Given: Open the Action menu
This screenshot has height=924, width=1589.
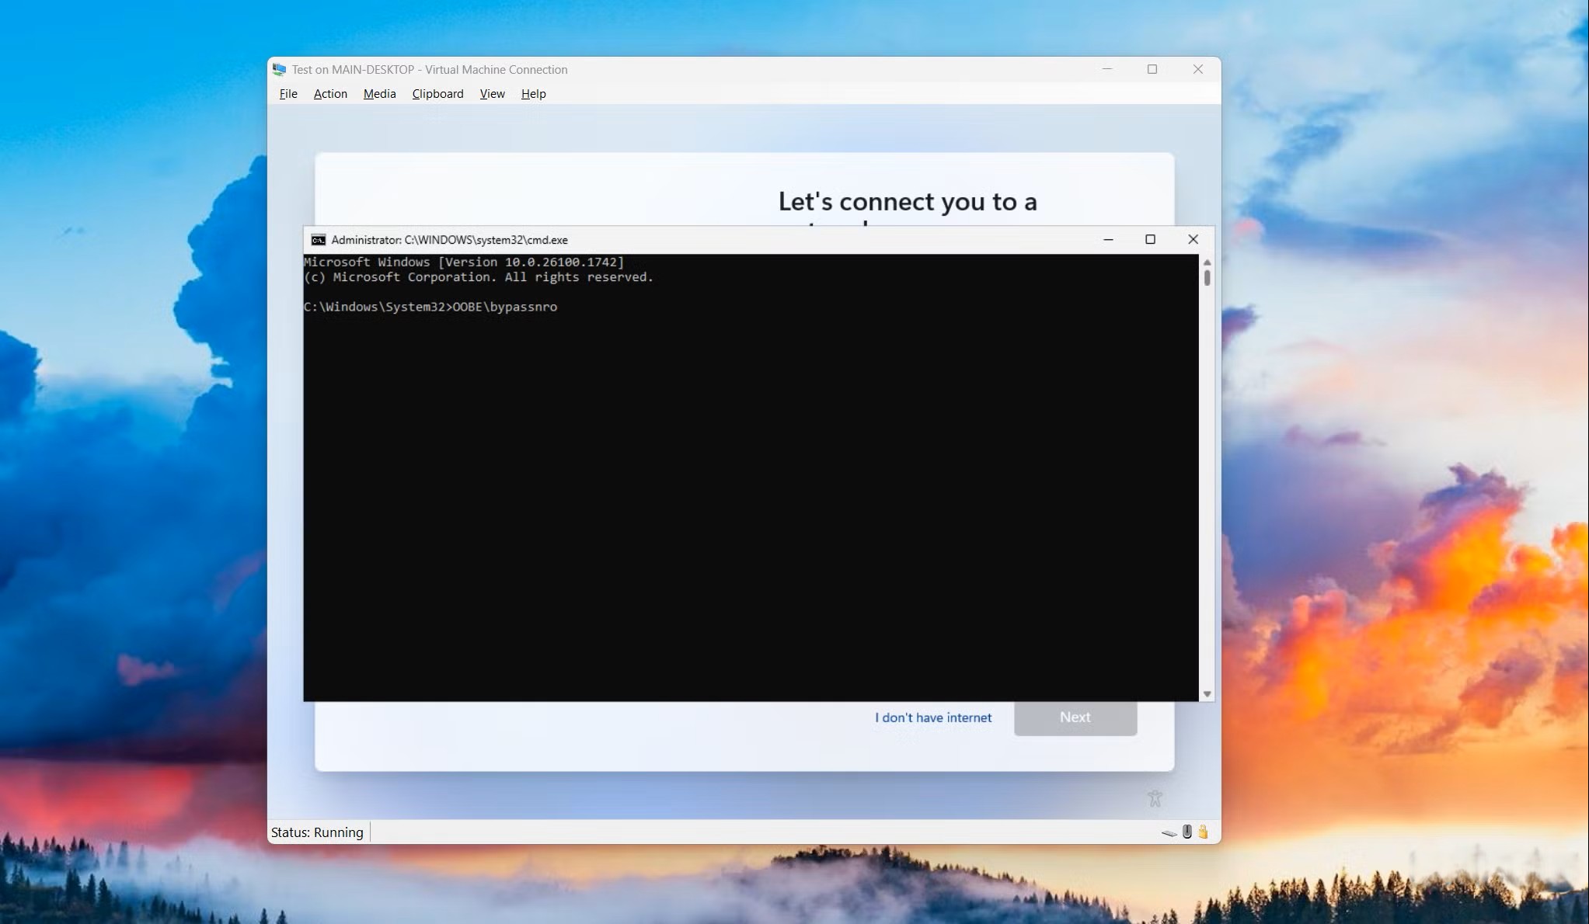Looking at the screenshot, I should click(x=330, y=94).
